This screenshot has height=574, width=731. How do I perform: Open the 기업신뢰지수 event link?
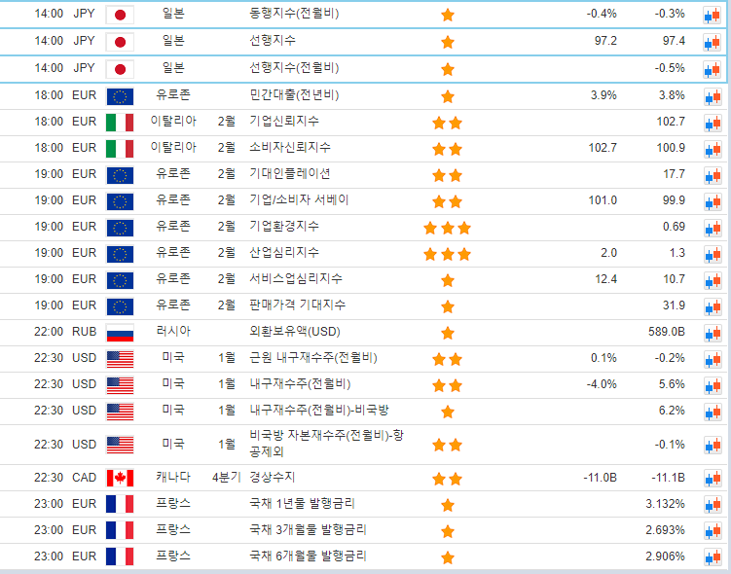[284, 122]
